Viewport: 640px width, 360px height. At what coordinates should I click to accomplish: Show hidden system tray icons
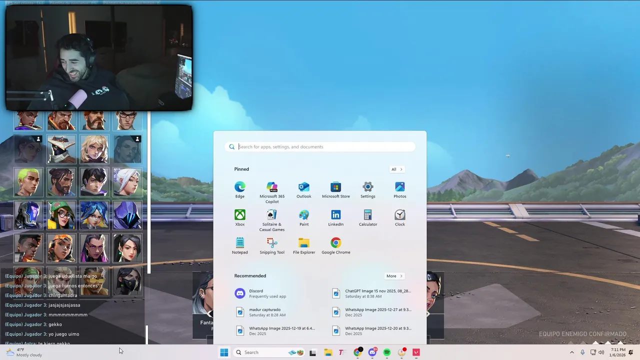coord(572,352)
